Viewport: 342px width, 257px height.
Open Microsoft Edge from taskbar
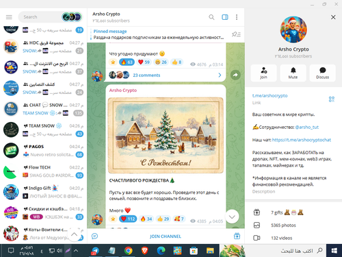click(x=161, y=251)
